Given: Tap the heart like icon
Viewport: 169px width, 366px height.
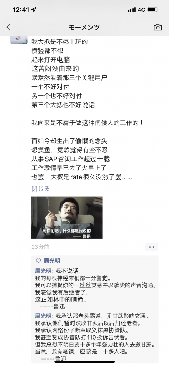Looking at the screenshot, I should [38, 261].
